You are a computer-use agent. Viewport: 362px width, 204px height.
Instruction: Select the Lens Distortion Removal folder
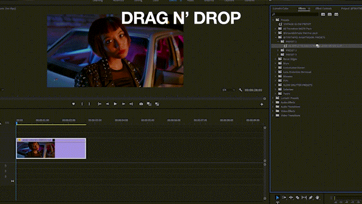pyautogui.click(x=297, y=72)
